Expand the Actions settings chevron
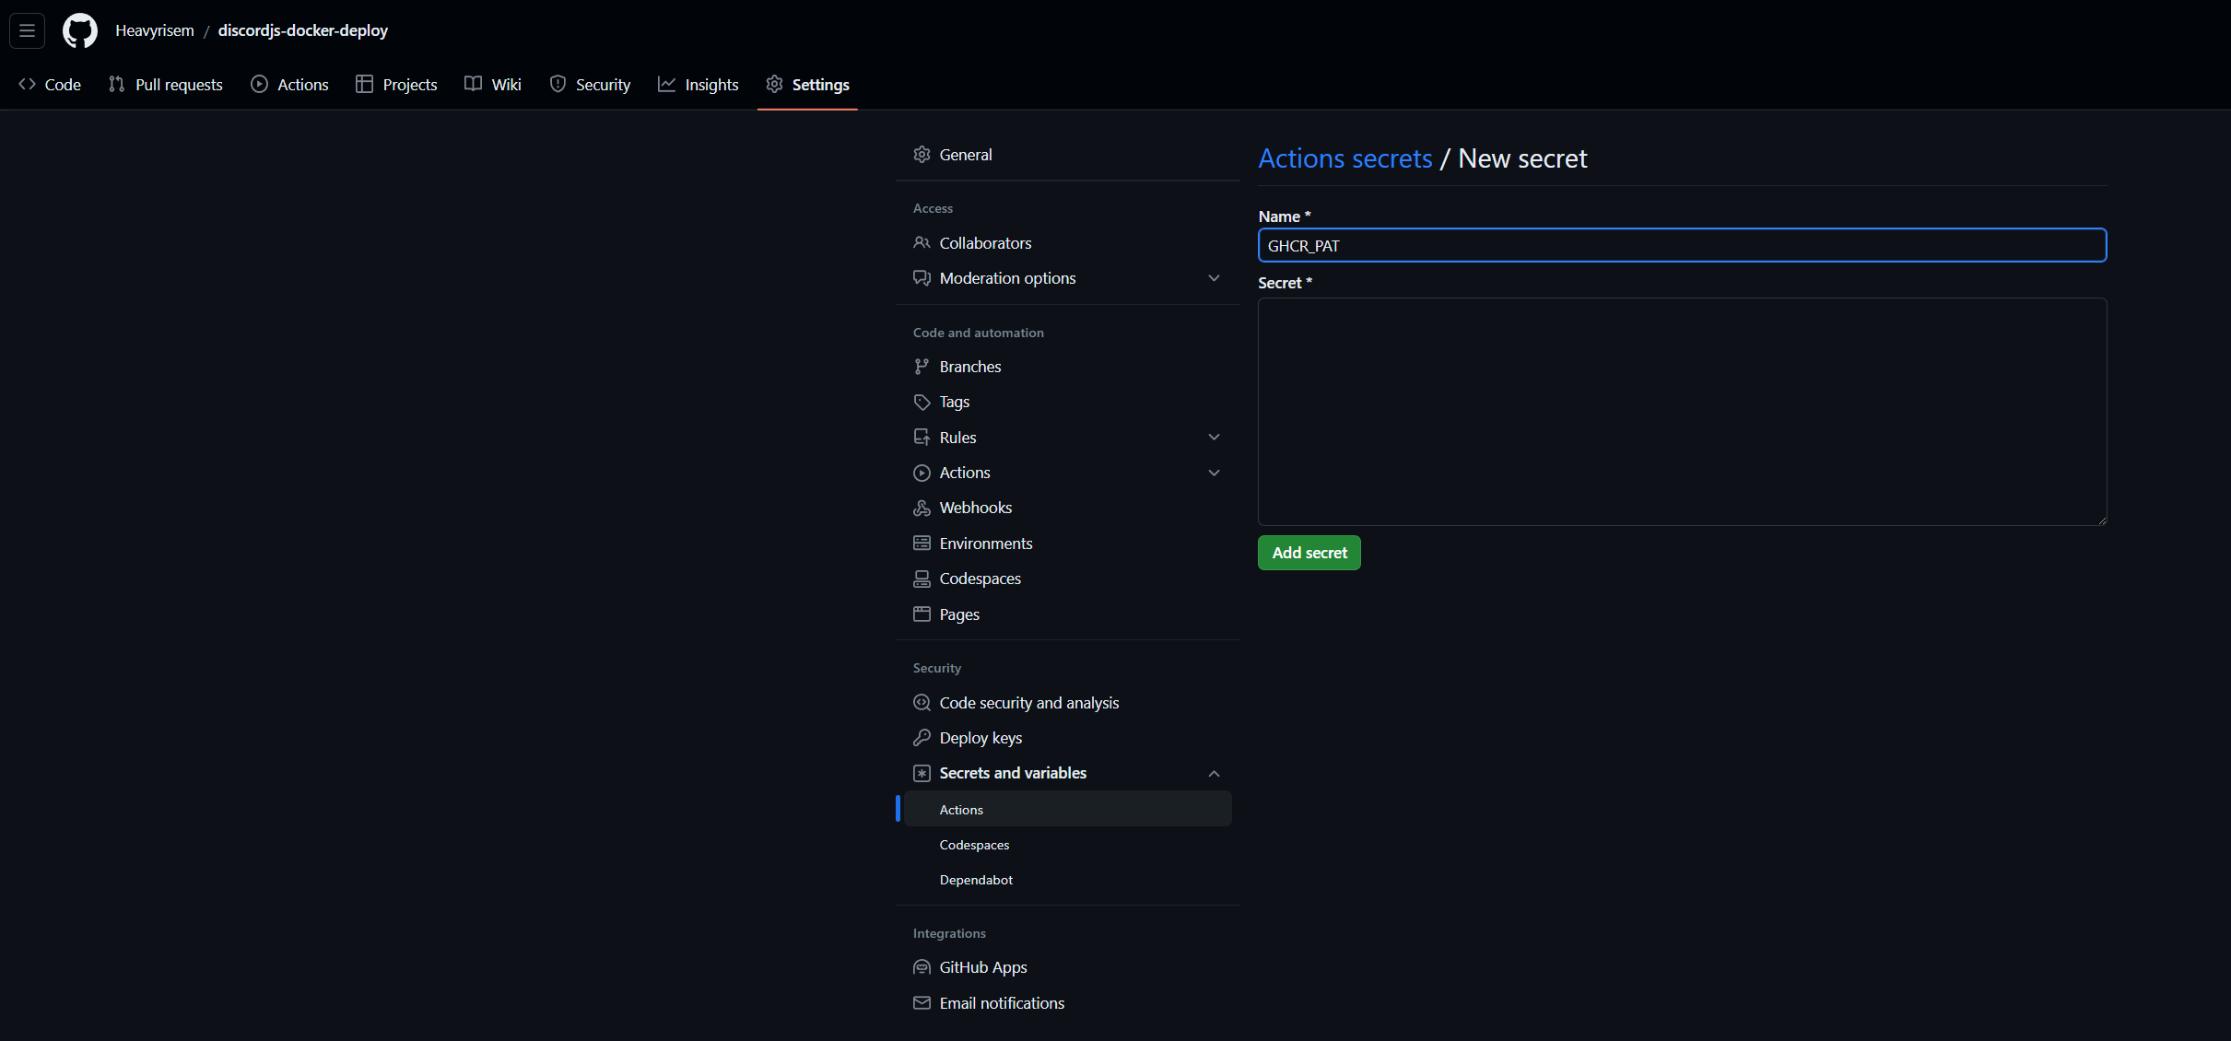Viewport: 2231px width, 1041px height. click(1214, 473)
